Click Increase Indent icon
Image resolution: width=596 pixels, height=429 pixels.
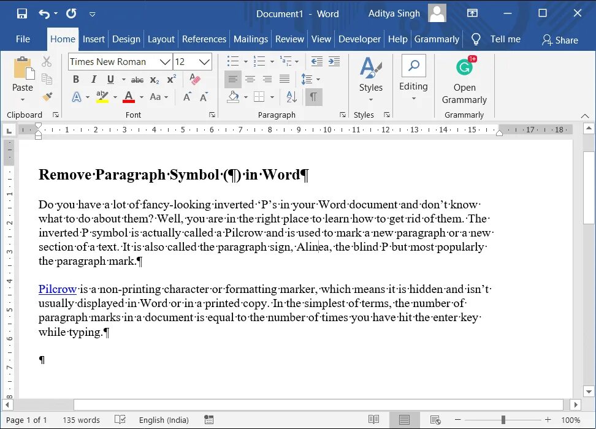coord(334,61)
